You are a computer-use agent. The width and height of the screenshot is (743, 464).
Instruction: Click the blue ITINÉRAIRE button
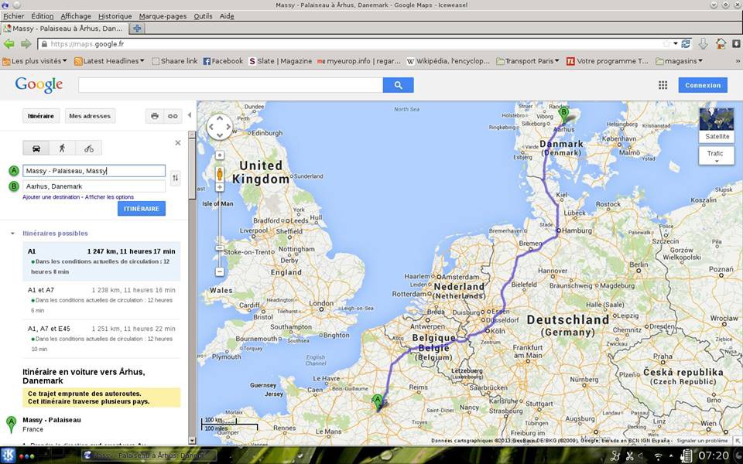coord(142,209)
